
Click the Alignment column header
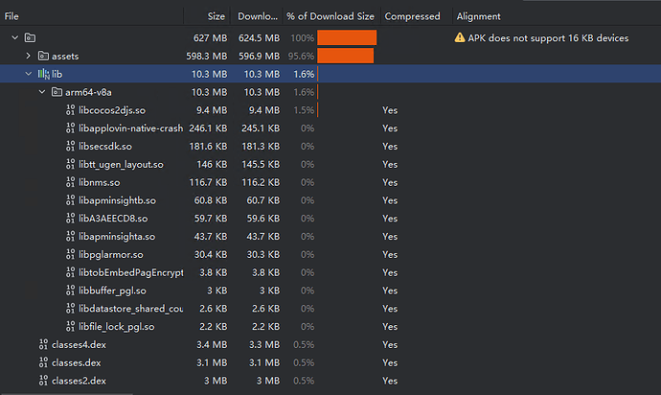pos(478,16)
